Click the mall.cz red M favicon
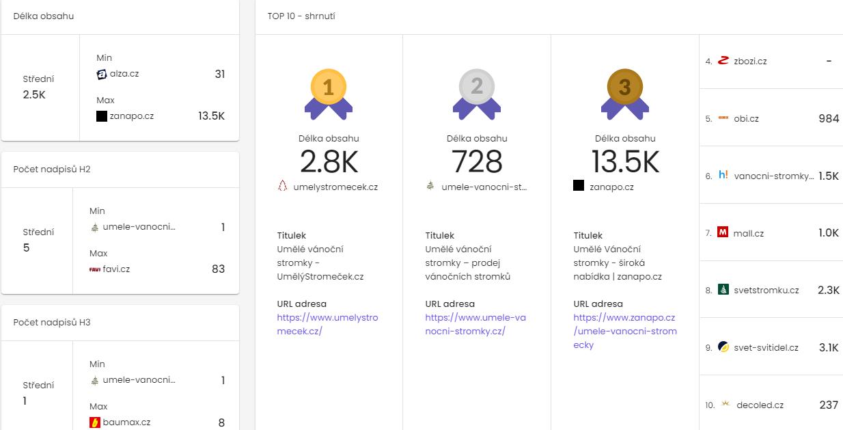 click(723, 233)
